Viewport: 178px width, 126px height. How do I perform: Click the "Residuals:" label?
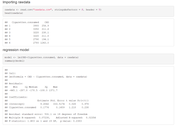(x=16, y=84)
